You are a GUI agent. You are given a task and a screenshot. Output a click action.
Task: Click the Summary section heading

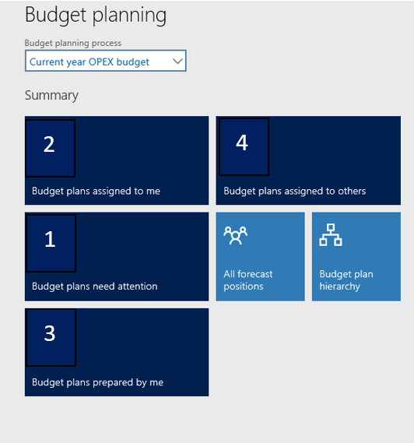click(51, 96)
